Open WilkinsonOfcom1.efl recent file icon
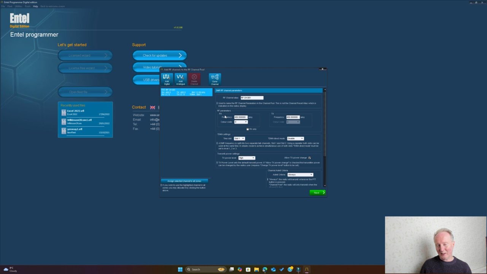The width and height of the screenshot is (487, 274). pyautogui.click(x=64, y=122)
